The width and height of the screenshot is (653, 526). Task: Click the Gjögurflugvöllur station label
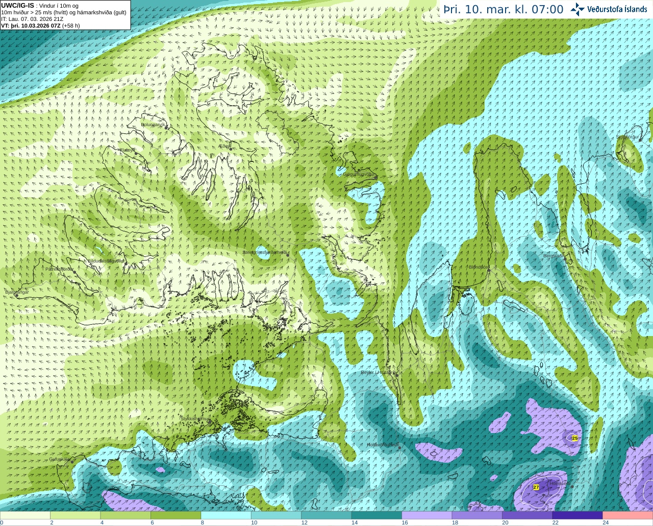click(360, 174)
